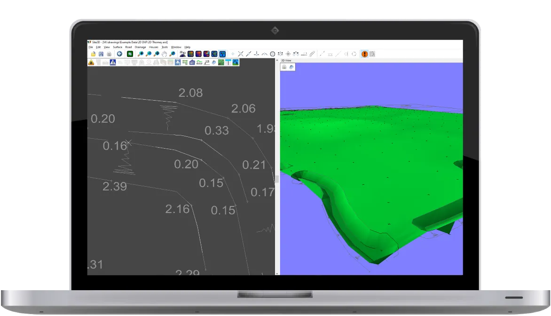The width and height of the screenshot is (551, 316).
Task: Click the scrollbar up arrow
Action: 277,61
